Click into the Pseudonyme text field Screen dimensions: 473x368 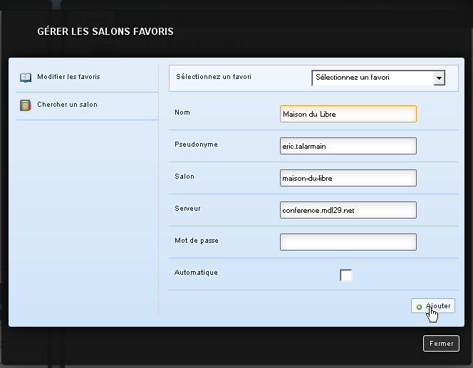tap(348, 146)
